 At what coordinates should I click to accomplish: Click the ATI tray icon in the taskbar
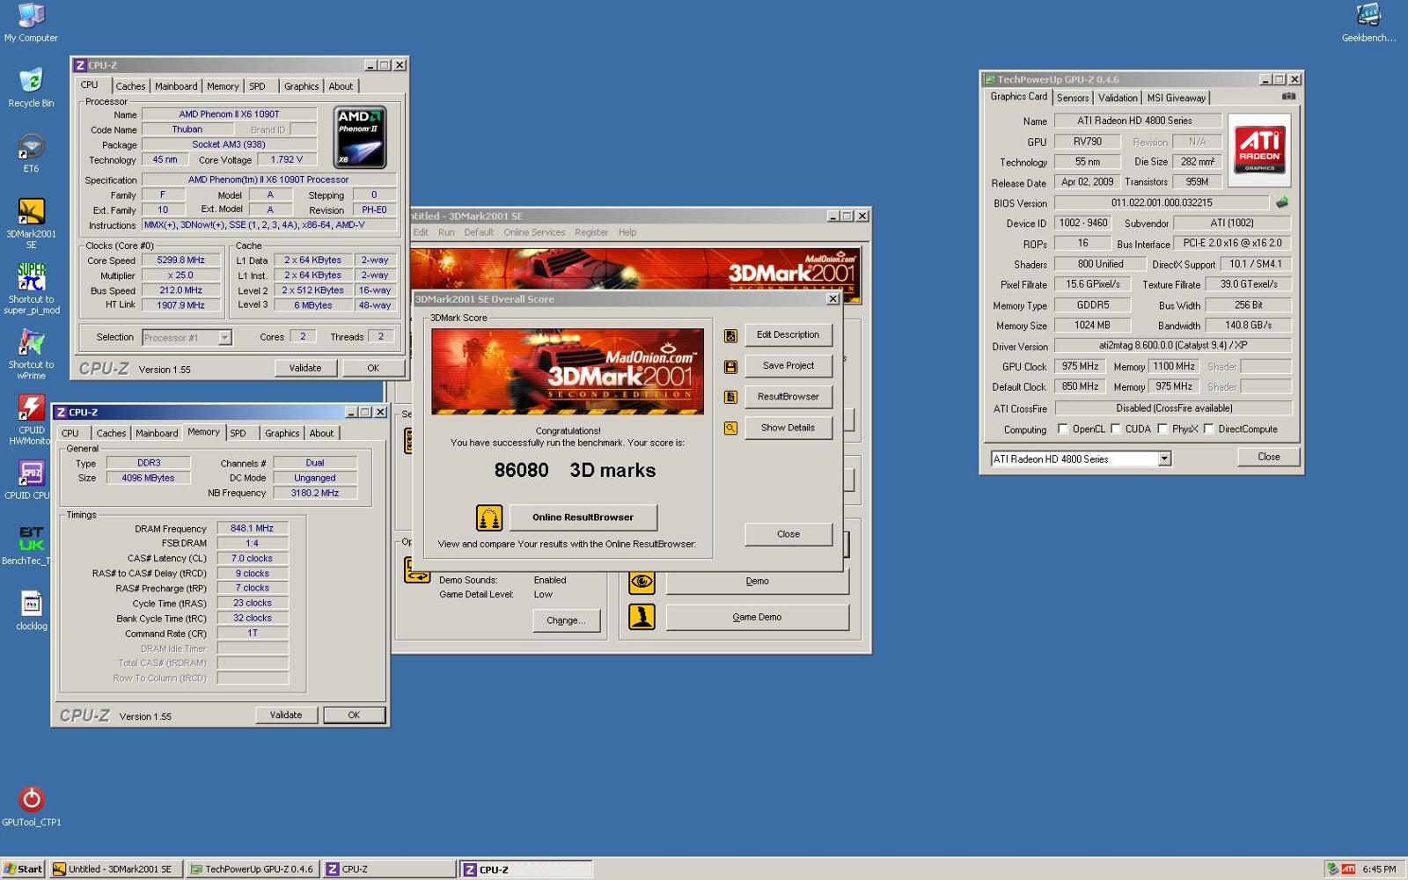point(1348,869)
